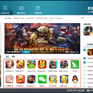Open the green WeChat 微信 icon
This screenshot has height=93, width=93.
coord(42,79)
